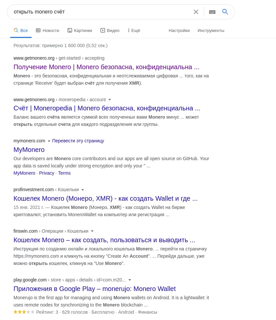Clear the search query with the X icon
The width and height of the screenshot is (276, 320).
click(x=196, y=12)
